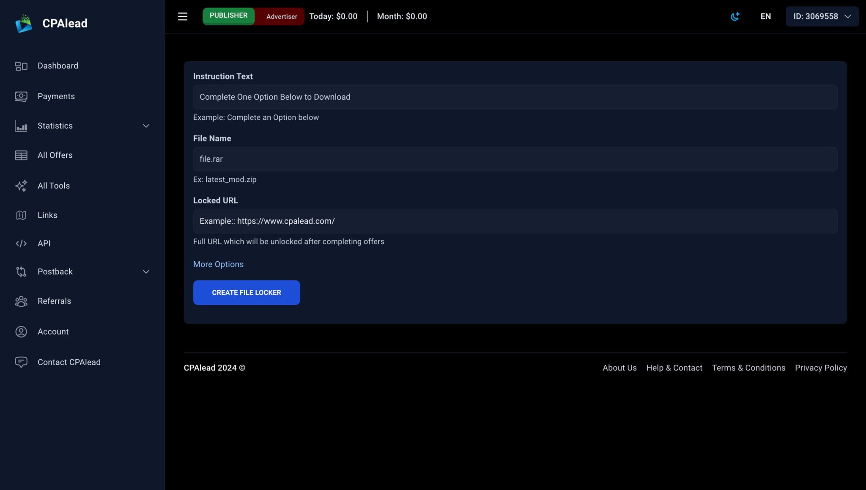Click the API code brackets icon
Screen dimensions: 866x490
click(21, 244)
